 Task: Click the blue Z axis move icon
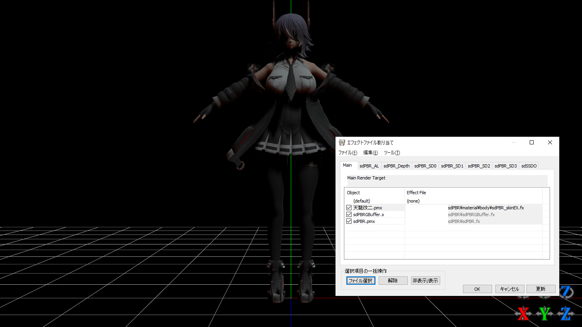tap(565, 314)
